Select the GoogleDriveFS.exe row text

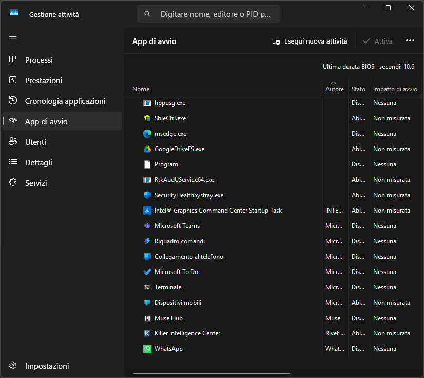[x=179, y=149]
